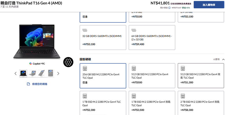Viewport: 225px width, 115px height.
Task: Select the 32 GB DDR5-5600MT/s SODIMM option
Action: tap(103, 37)
